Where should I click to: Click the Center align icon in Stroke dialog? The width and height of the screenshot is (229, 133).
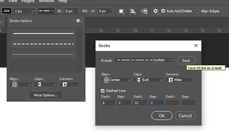coord(106,80)
